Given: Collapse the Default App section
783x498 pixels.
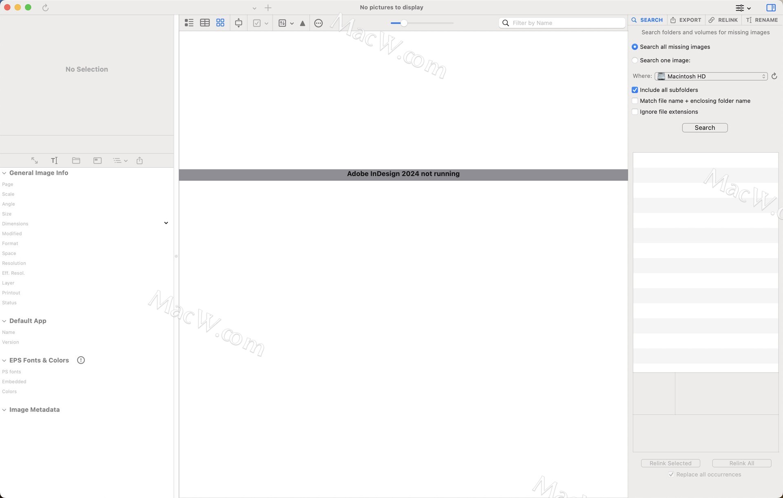Looking at the screenshot, I should pyautogui.click(x=4, y=321).
